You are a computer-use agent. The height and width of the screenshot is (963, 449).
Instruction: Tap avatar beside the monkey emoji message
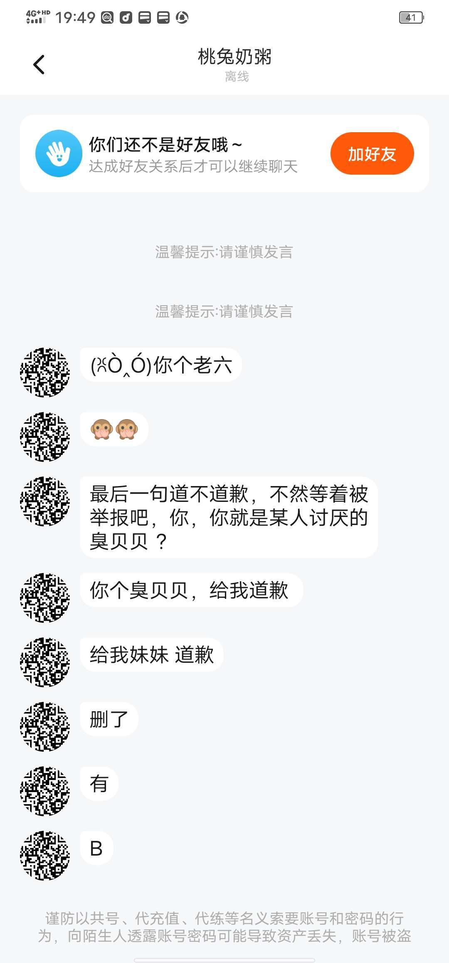pyautogui.click(x=45, y=437)
